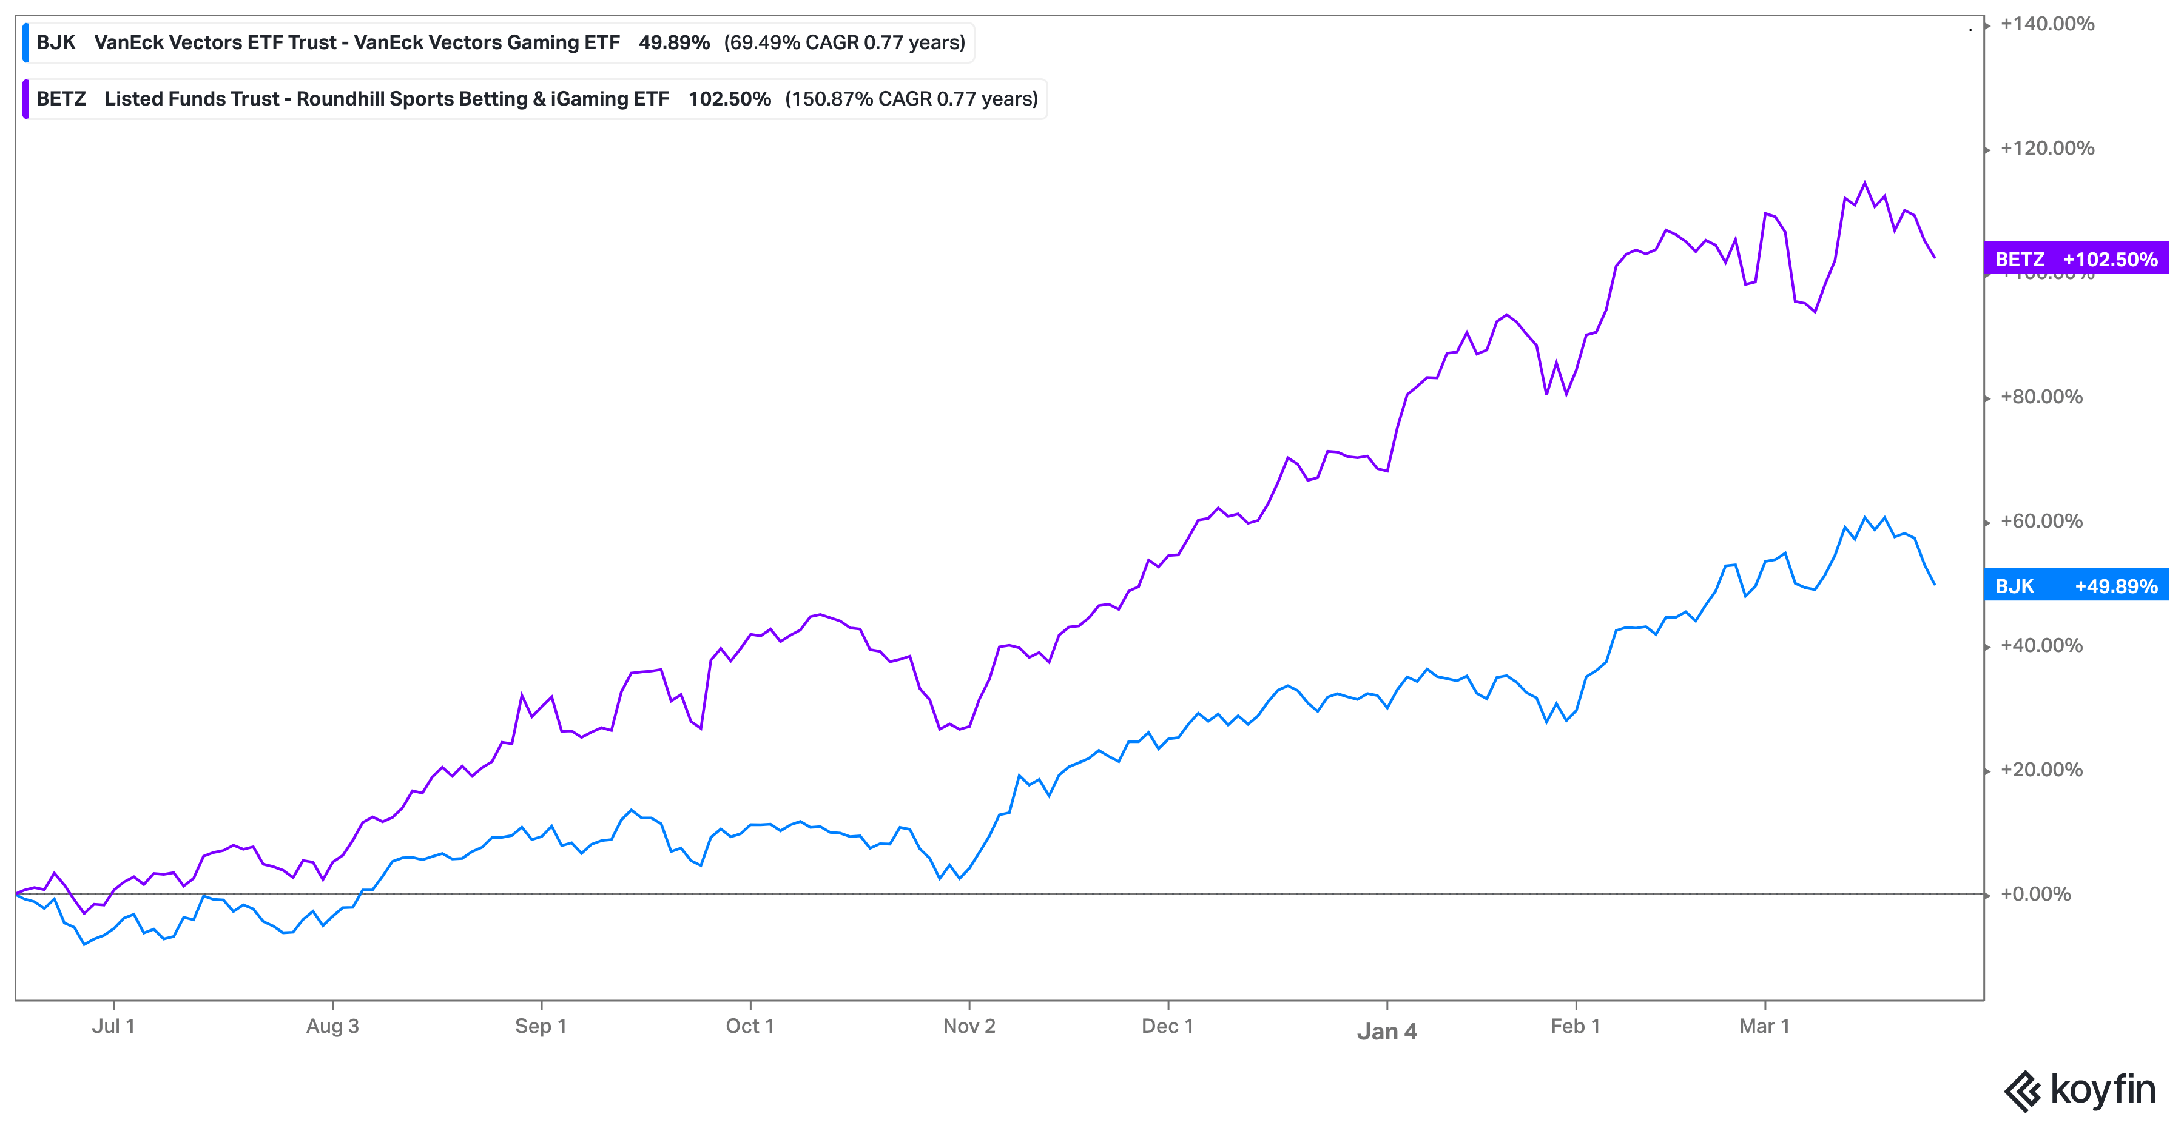Click the purple BETZ color bar in legend
Viewport: 2184px width, 1128px height.
[x=25, y=99]
